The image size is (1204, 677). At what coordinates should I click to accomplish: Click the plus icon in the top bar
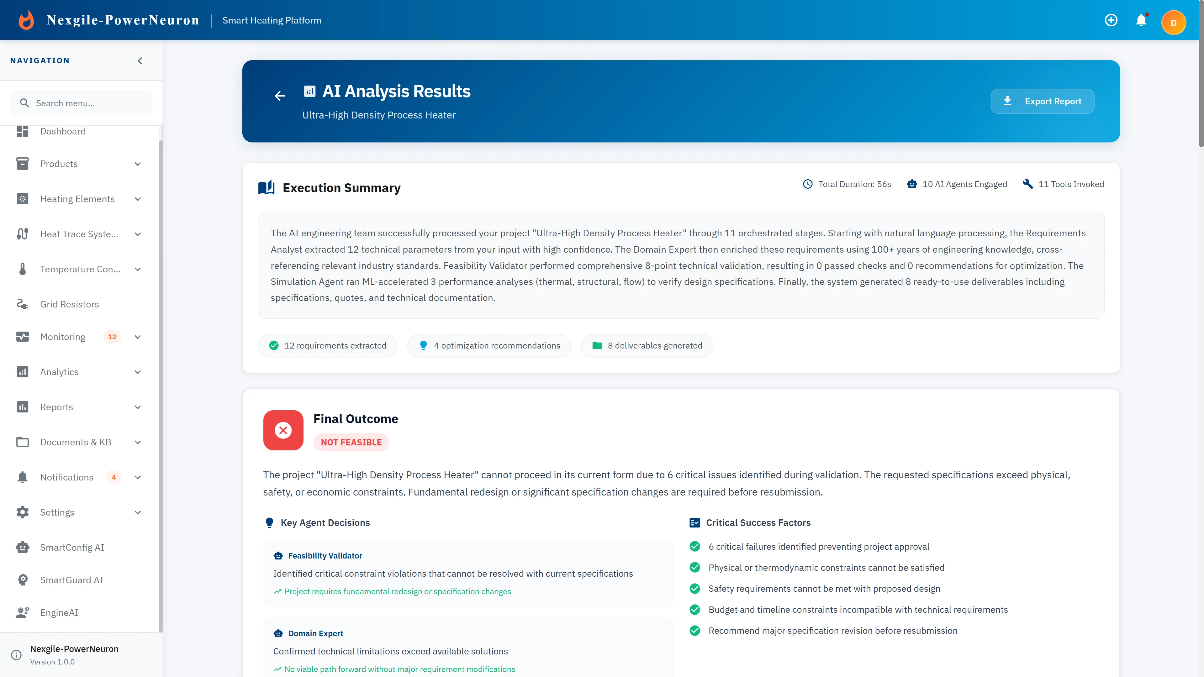[1111, 20]
